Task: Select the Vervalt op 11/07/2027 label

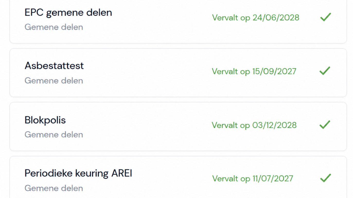Action: (252, 179)
